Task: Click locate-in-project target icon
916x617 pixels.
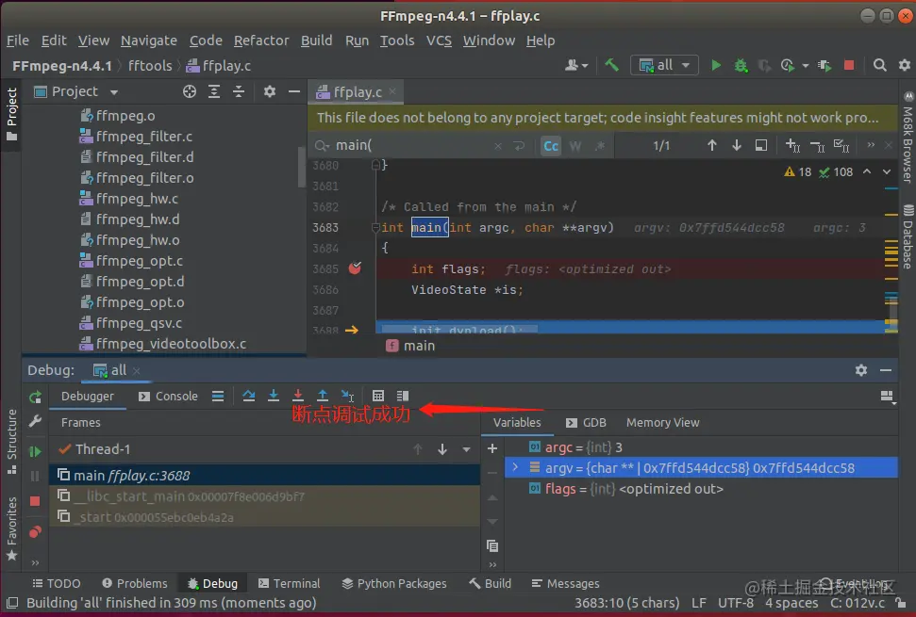Action: (x=190, y=91)
